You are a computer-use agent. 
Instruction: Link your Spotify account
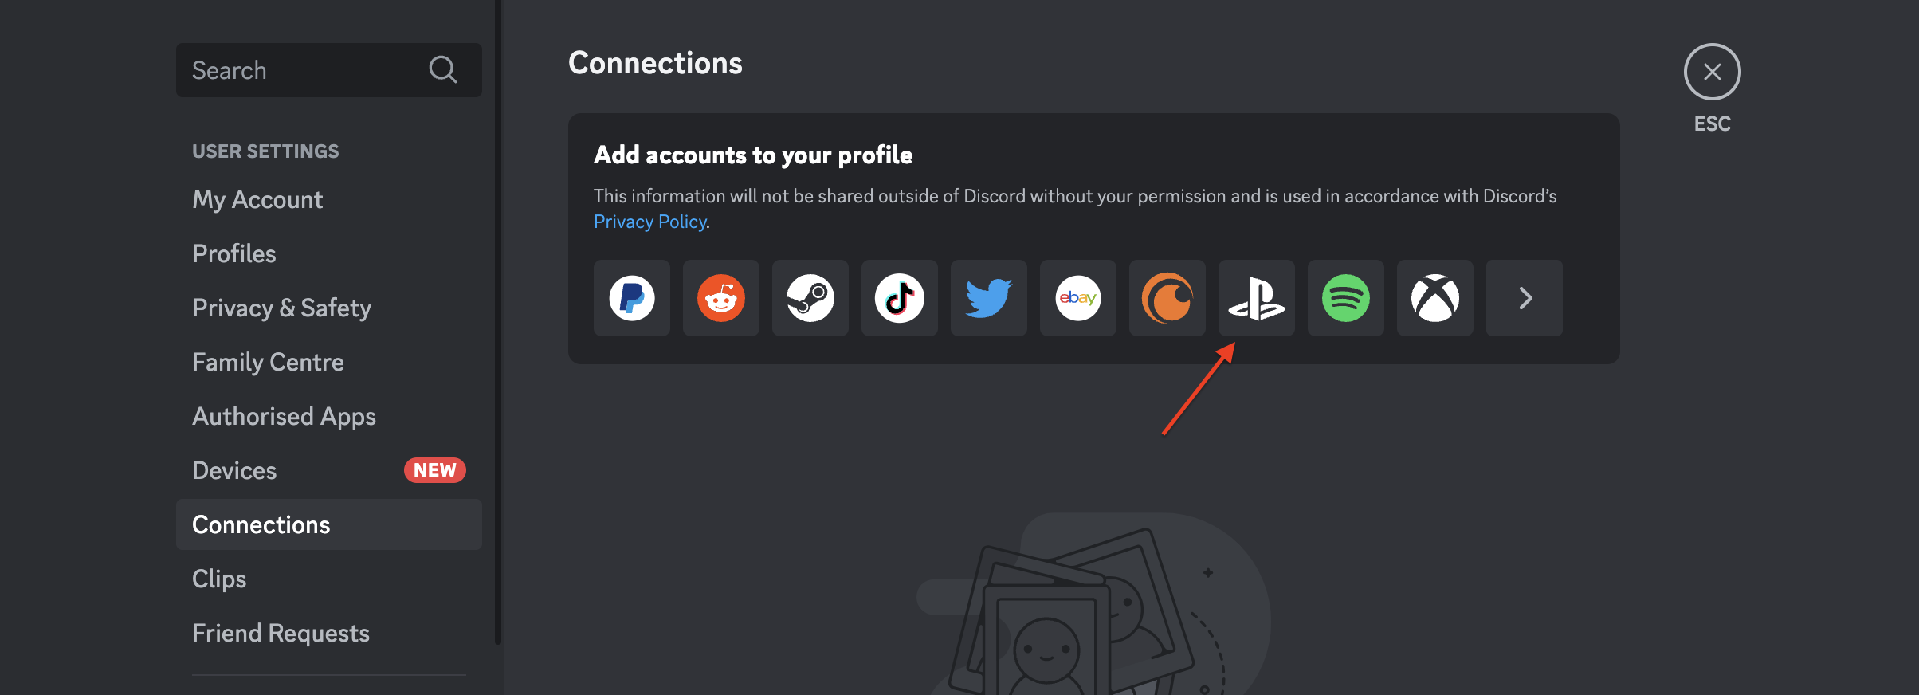pos(1345,299)
